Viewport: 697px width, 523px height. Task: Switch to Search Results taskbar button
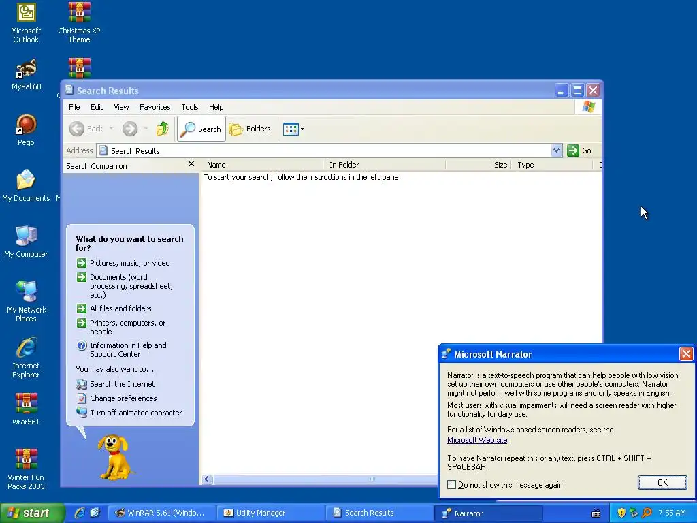point(379,513)
